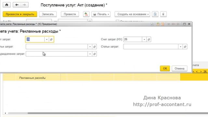Click the Записать button
Image resolution: width=208 pixels, height=117 pixels.
tap(48, 14)
